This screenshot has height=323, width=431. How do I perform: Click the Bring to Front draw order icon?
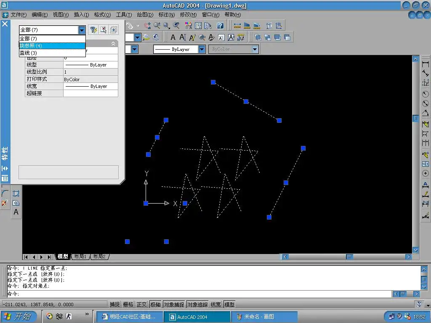click(x=258, y=37)
